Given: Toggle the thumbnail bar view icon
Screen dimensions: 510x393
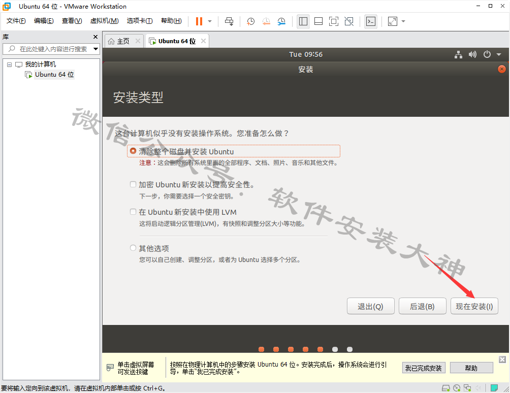Looking at the screenshot, I should click(x=318, y=21).
